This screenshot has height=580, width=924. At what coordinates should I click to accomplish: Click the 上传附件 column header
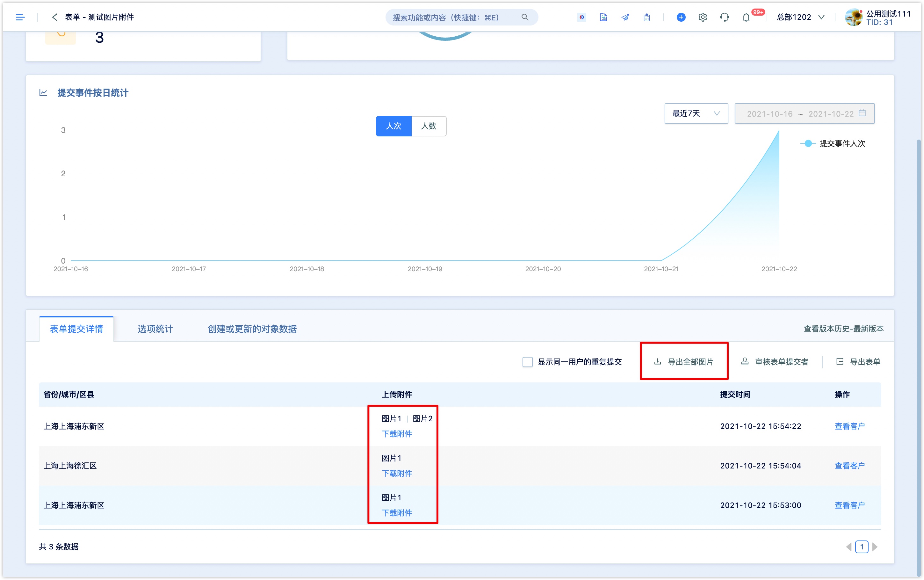tap(397, 394)
